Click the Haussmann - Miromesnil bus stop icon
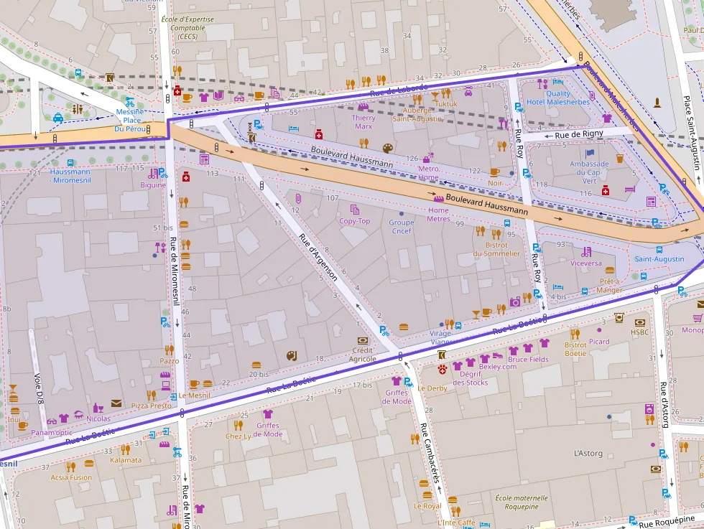This screenshot has height=529, width=704. (70, 162)
